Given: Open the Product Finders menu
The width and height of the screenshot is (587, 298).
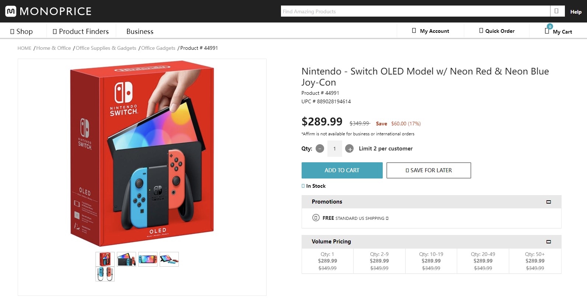Looking at the screenshot, I should (81, 31).
